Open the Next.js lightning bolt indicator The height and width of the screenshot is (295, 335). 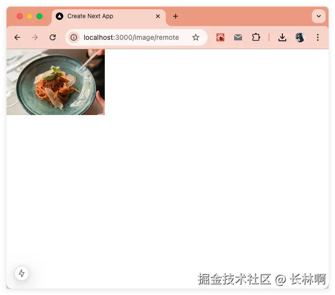point(22,273)
